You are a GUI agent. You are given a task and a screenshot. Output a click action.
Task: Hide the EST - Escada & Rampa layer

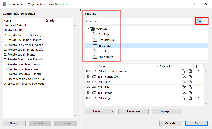[88, 71]
